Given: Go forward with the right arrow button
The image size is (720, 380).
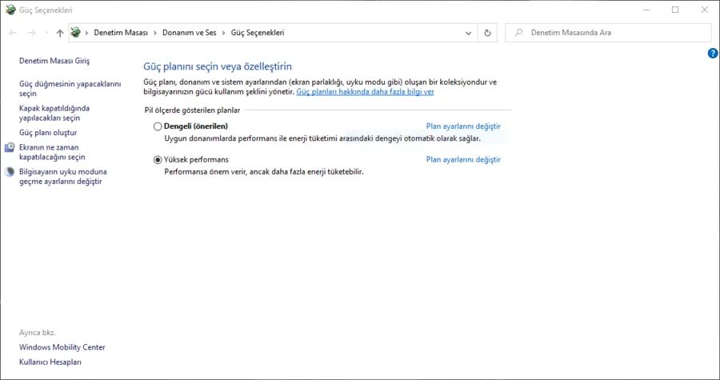Looking at the screenshot, I should coord(32,33).
